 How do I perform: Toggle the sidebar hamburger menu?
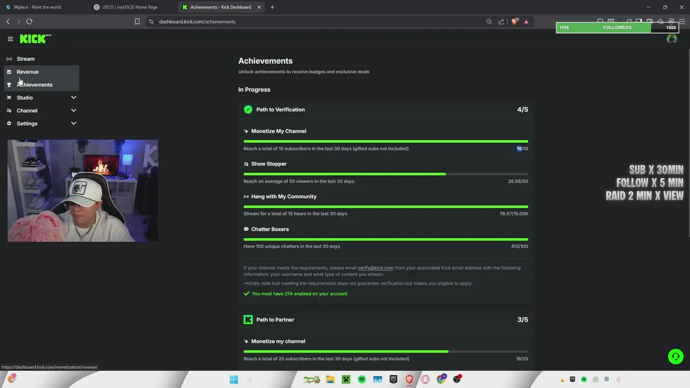point(10,39)
